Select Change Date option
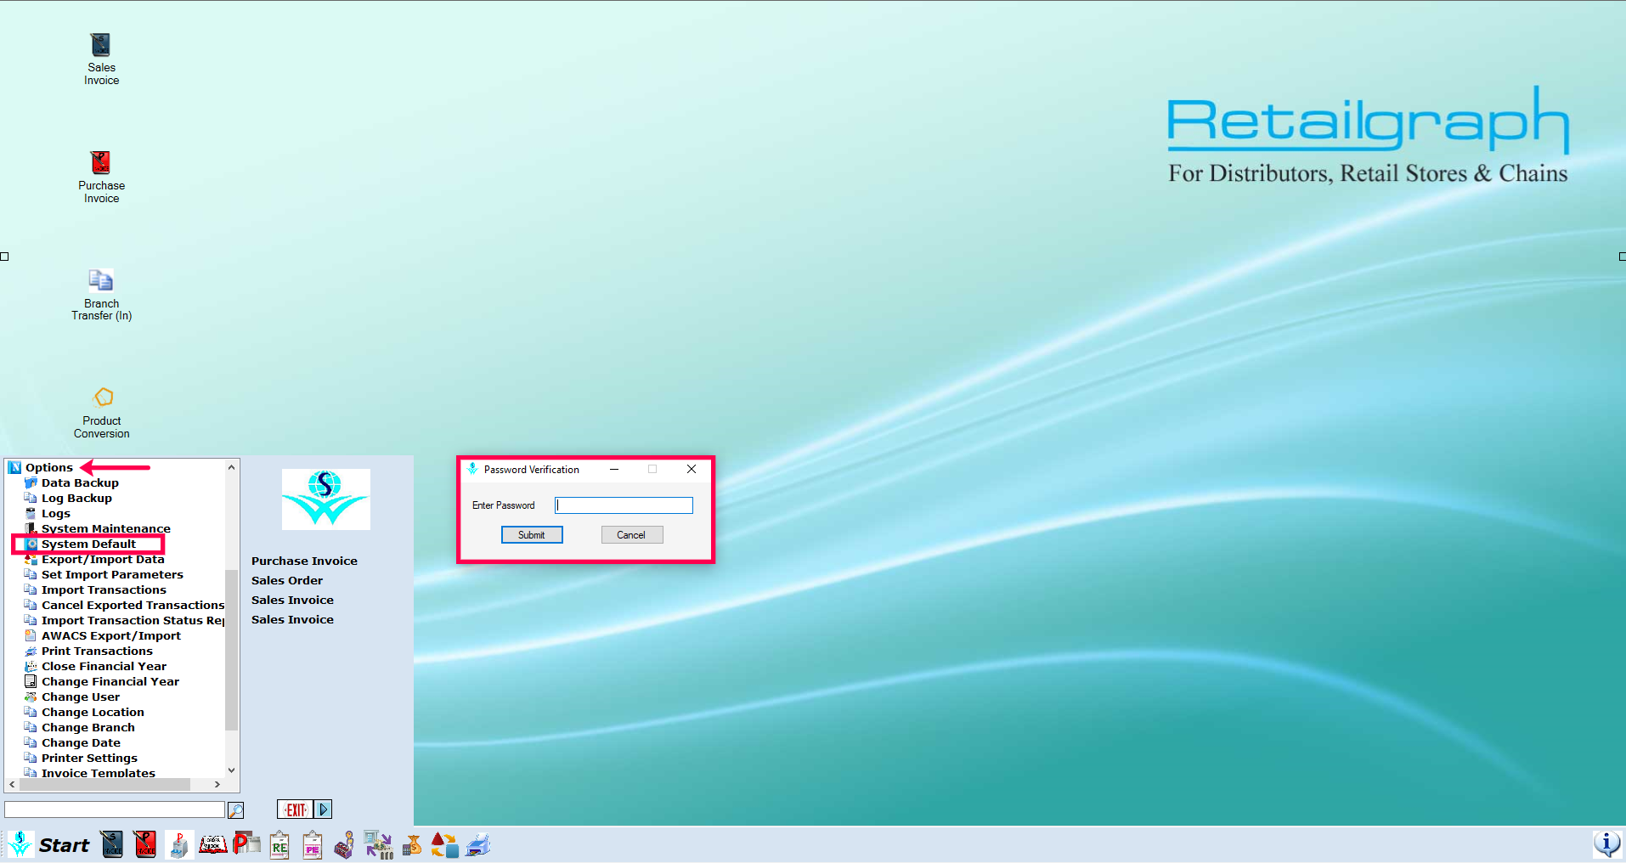Screen dimensions: 1626x863 [x=81, y=742]
